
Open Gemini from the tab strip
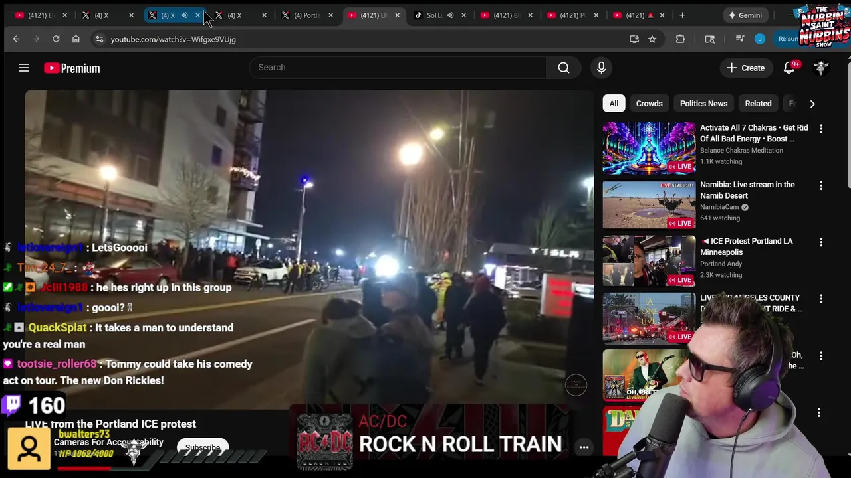coord(745,15)
